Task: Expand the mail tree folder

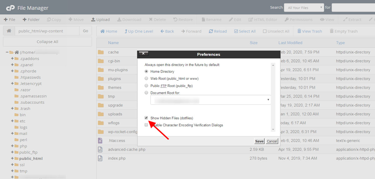Action: tap(12, 133)
